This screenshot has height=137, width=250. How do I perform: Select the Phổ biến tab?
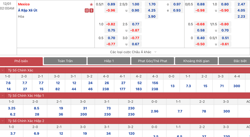pyautogui.click(x=21, y=61)
